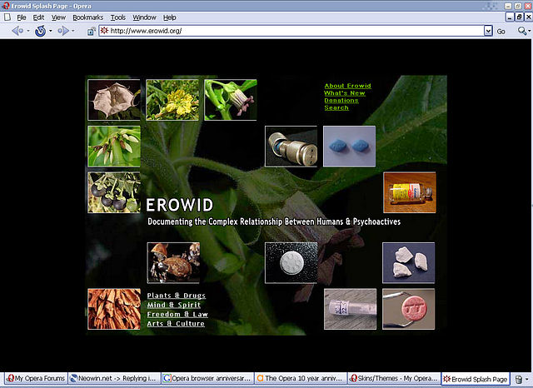Click the two blue pills thumbnail
Viewport: 533px width, 388px height.
(x=349, y=147)
